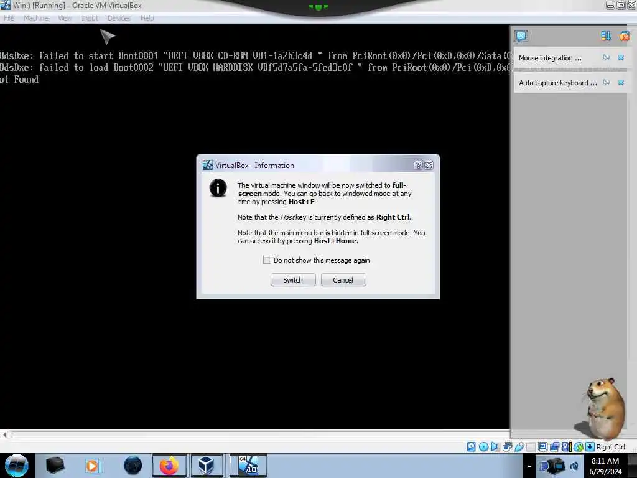Dismiss the Auto capture keyboard notification
Viewport: 637px width, 478px height.
point(621,83)
